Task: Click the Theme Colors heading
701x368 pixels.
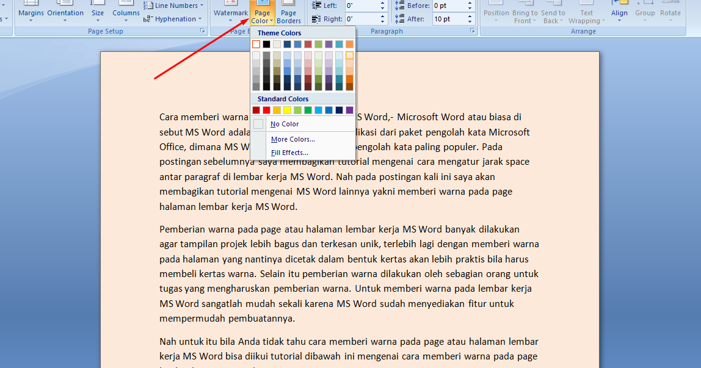Action: click(280, 32)
